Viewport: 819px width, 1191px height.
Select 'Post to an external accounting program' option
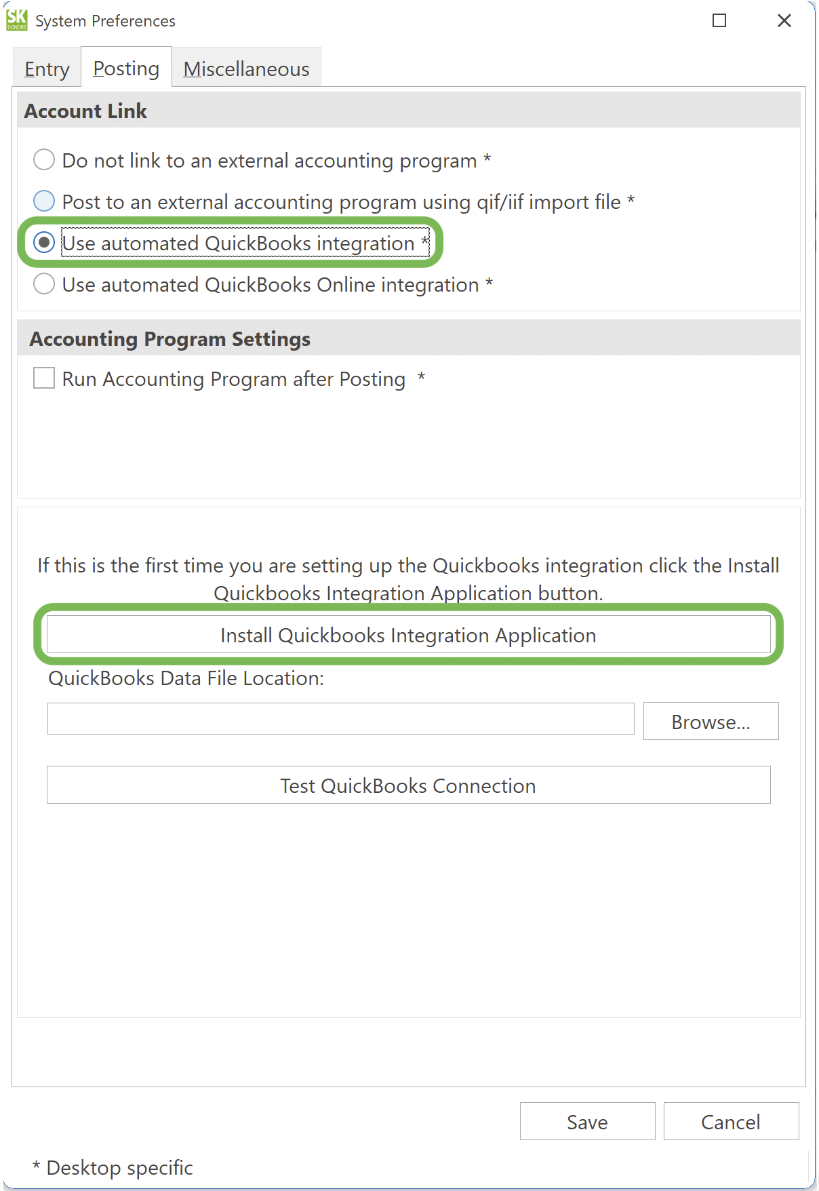[44, 201]
